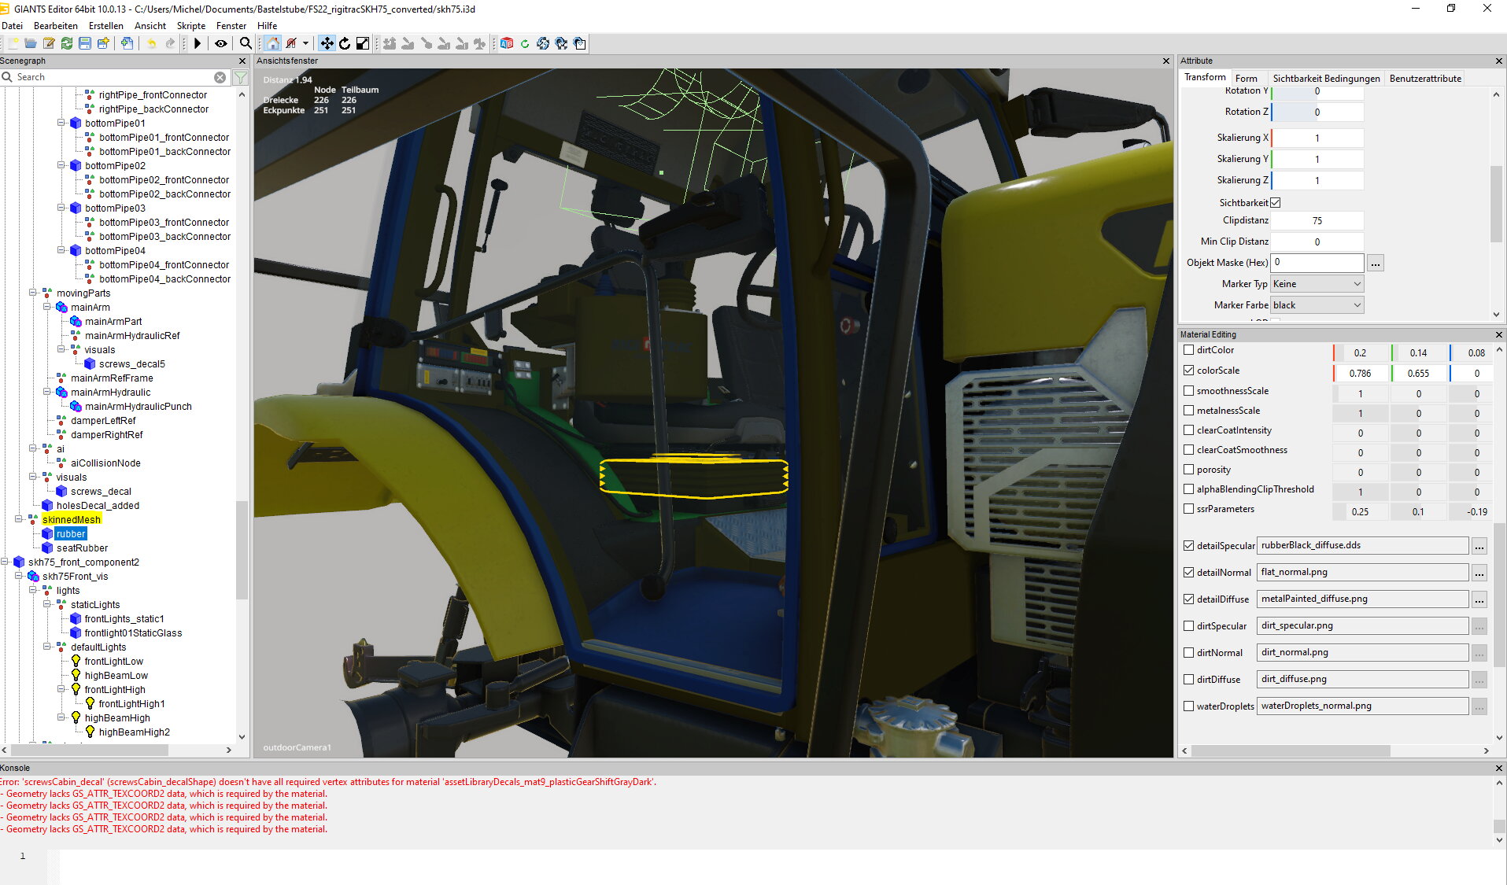
Task: Enable the waterDroplets checkbox
Action: [x=1189, y=706]
